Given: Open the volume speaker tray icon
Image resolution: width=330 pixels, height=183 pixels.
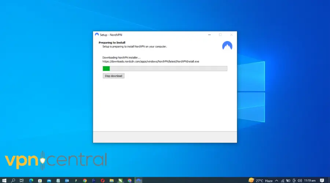Looking at the screenshot, I should pos(300,180).
